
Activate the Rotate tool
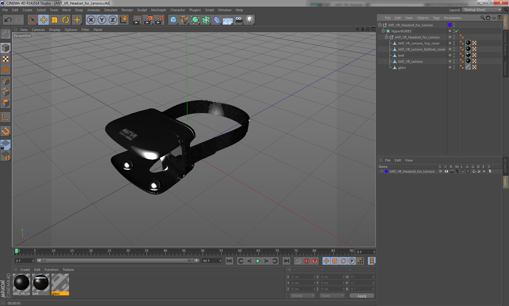65,20
